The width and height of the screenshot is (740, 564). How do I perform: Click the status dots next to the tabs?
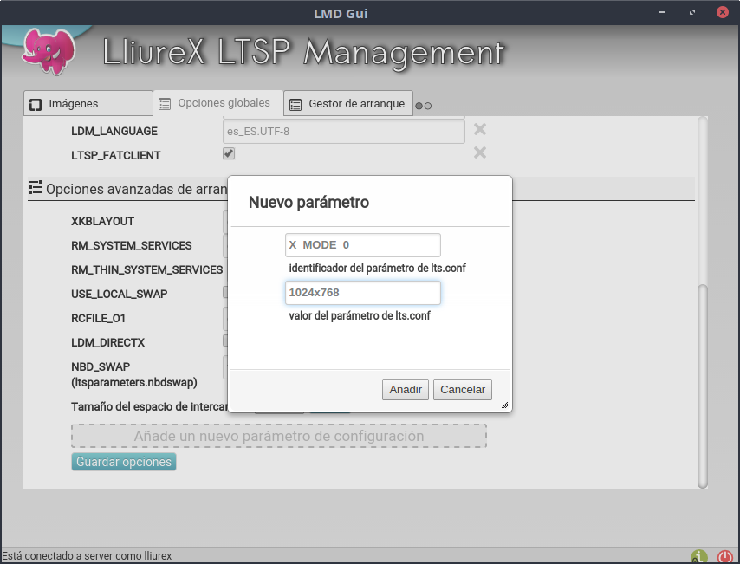(424, 106)
